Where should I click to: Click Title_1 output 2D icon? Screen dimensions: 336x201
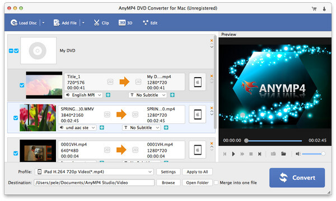(x=138, y=82)
